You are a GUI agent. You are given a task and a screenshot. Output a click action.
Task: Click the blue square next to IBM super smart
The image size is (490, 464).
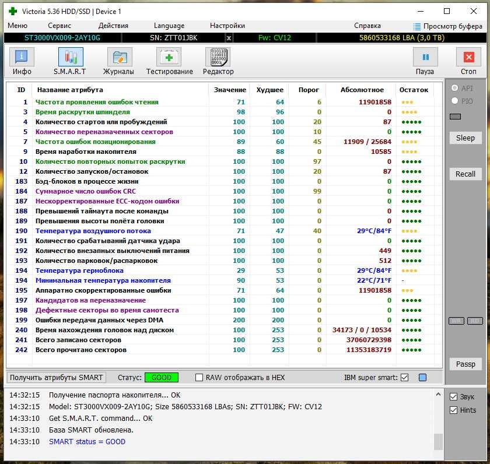[422, 378]
